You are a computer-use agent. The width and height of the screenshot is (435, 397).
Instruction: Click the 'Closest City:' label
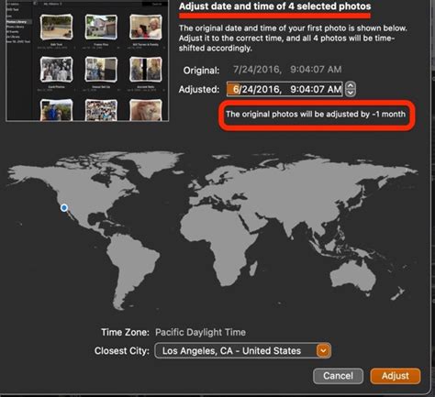(x=122, y=350)
